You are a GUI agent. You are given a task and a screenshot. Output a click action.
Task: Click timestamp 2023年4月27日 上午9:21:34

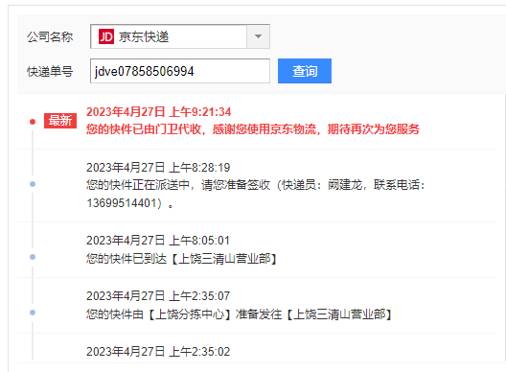158,112
